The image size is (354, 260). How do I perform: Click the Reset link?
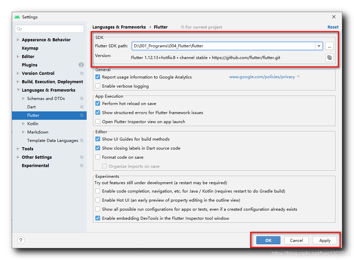[x=333, y=27]
